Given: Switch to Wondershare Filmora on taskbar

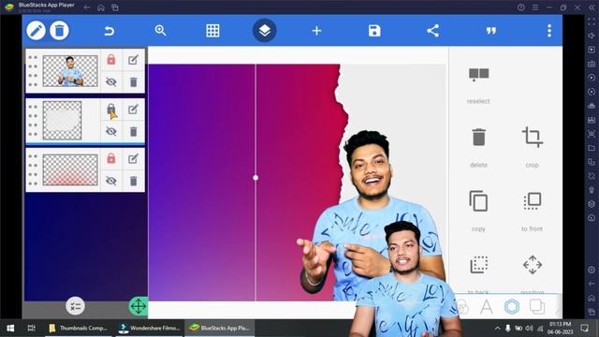Looking at the screenshot, I should (150, 328).
